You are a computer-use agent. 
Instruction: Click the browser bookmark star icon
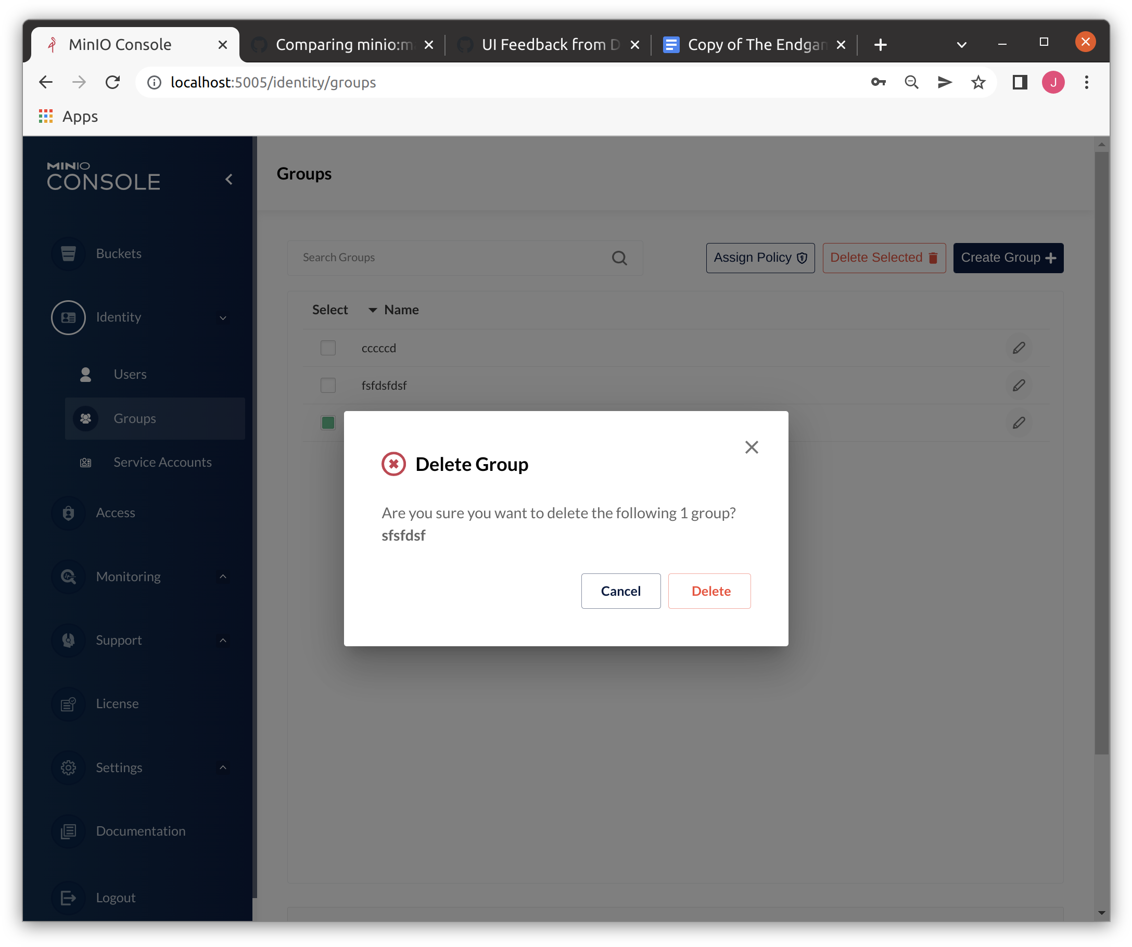click(x=978, y=82)
